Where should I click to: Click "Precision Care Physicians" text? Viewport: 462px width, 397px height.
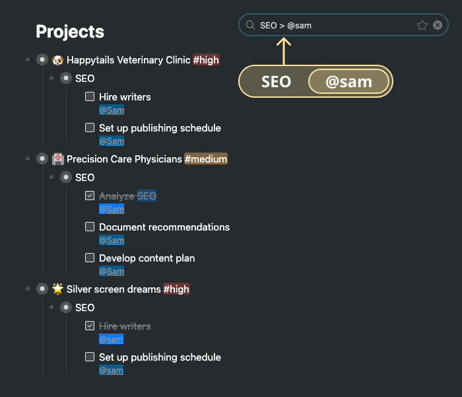124,159
